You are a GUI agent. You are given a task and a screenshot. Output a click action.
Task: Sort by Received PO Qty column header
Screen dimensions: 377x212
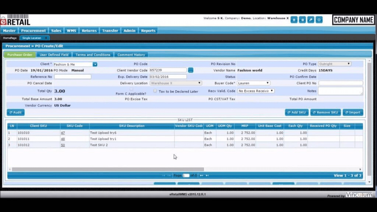click(x=323, y=126)
